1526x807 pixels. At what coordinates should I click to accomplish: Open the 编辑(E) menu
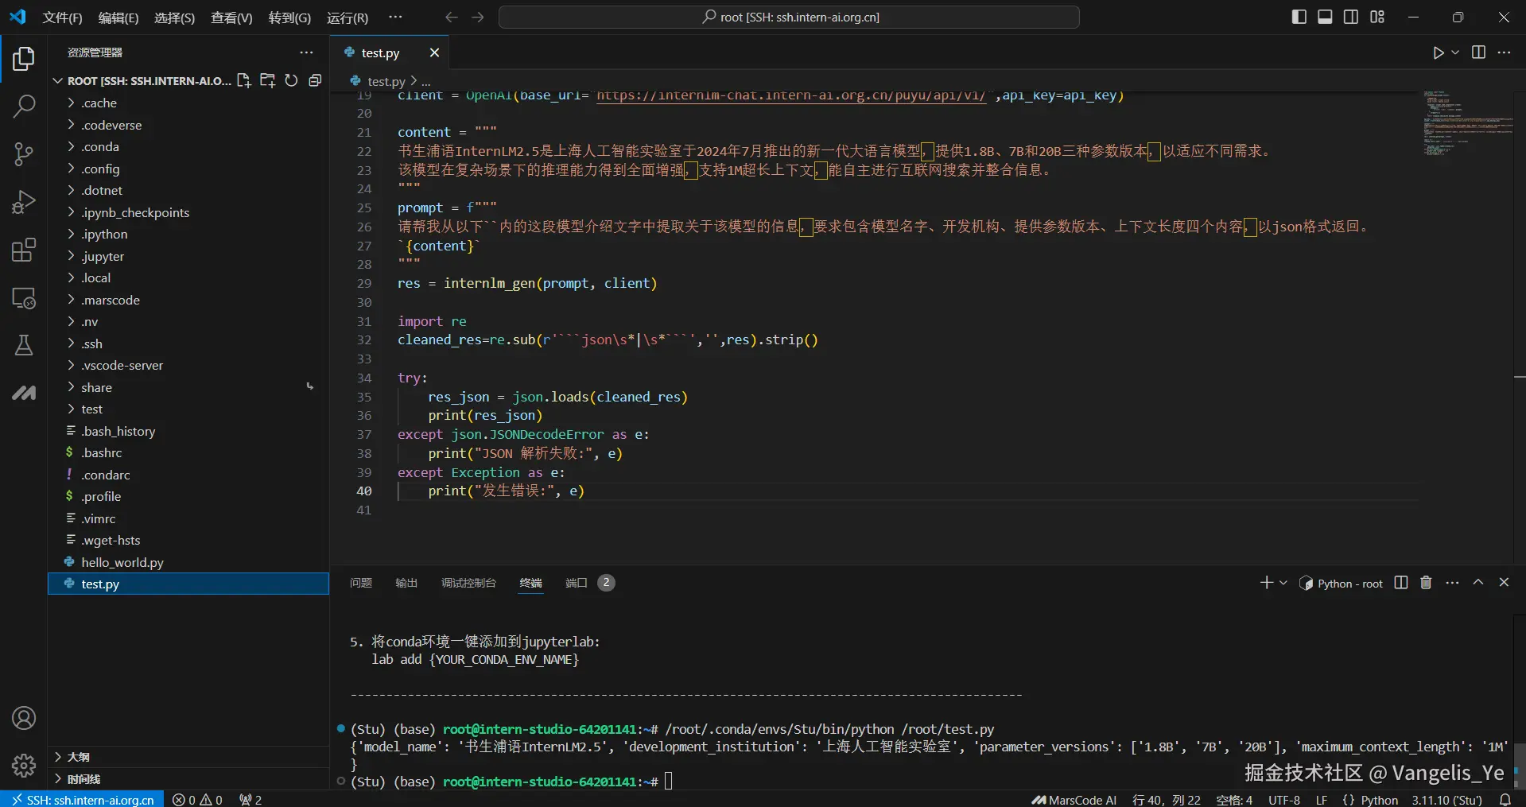[118, 17]
